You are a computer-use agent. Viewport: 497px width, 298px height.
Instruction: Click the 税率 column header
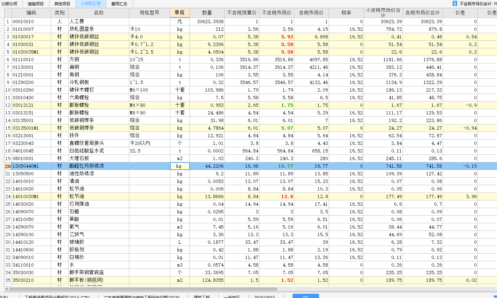pyautogui.click(x=346, y=13)
